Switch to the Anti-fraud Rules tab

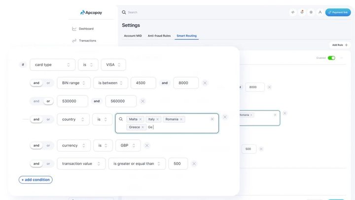point(159,36)
